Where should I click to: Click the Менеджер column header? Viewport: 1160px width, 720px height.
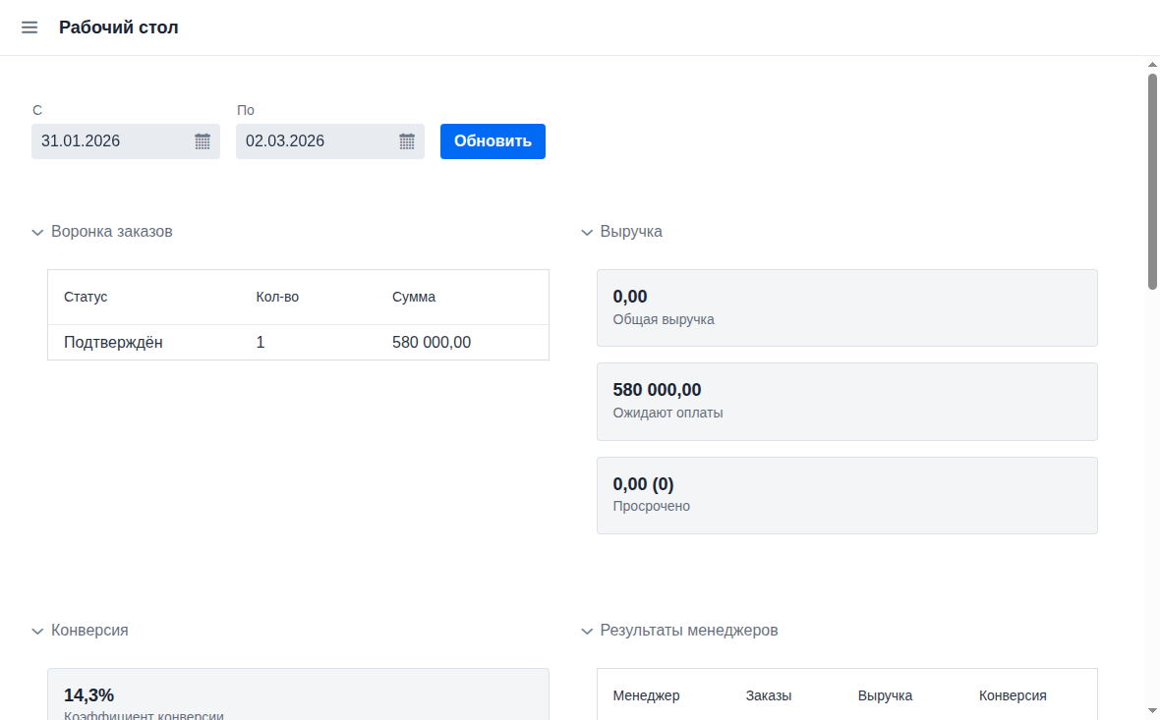tap(646, 695)
